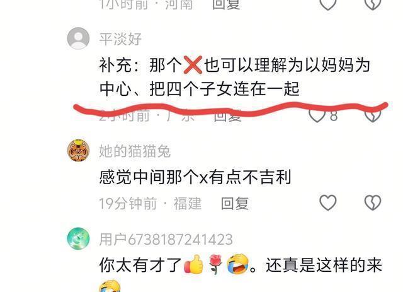The height and width of the screenshot is (292, 403).
Task: Like the top comment from 河南
Action: 328,4
